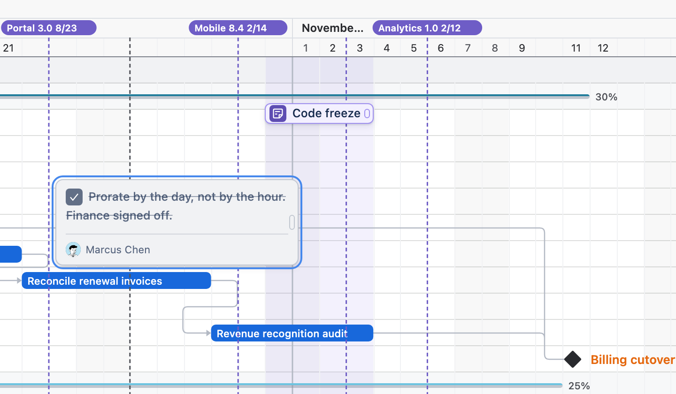676x394 pixels.
Task: Click the Code freeze note resize handle
Action: tap(367, 114)
